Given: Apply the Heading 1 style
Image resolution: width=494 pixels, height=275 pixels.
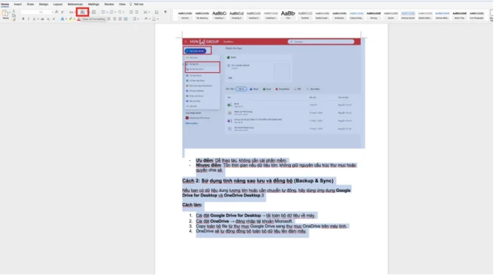Looking at the screenshot, I should pos(219,15).
